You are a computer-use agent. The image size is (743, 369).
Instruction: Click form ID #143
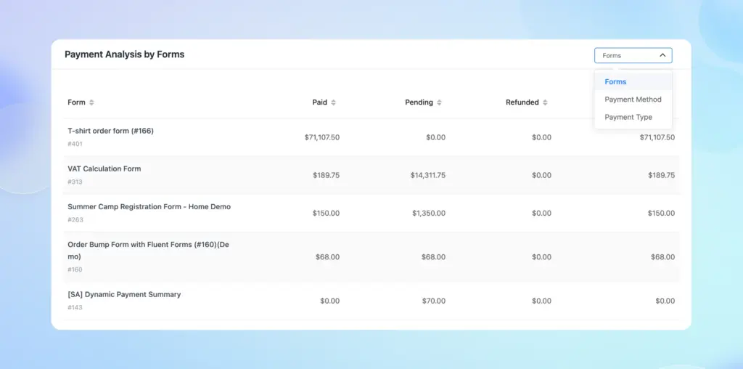75,308
